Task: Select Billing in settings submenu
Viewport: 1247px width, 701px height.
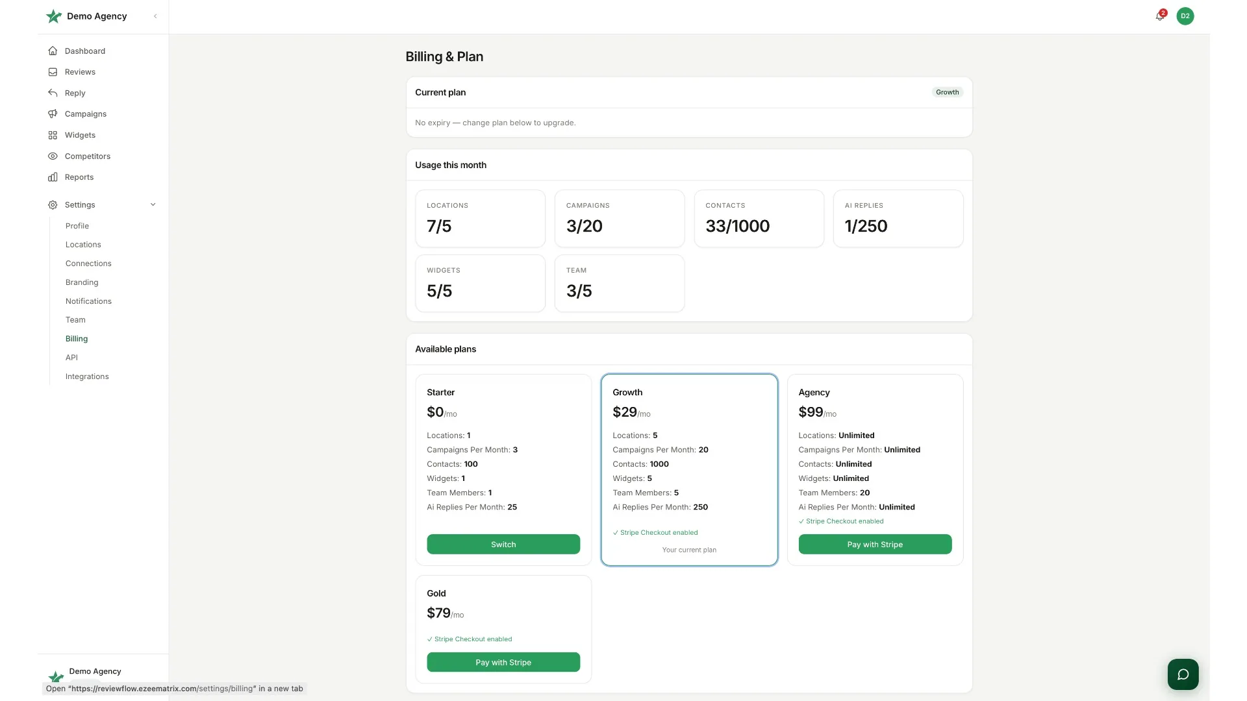Action: (x=77, y=339)
